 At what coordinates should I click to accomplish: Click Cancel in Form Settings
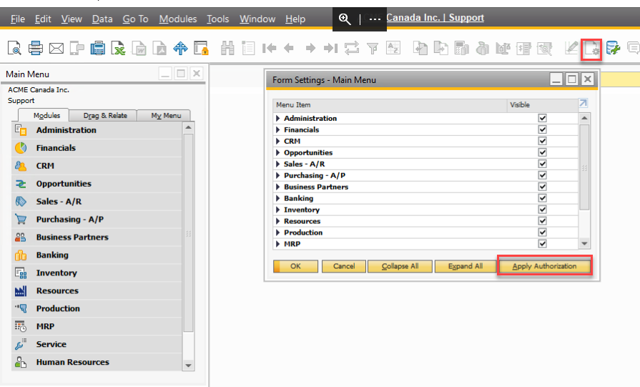[344, 266]
